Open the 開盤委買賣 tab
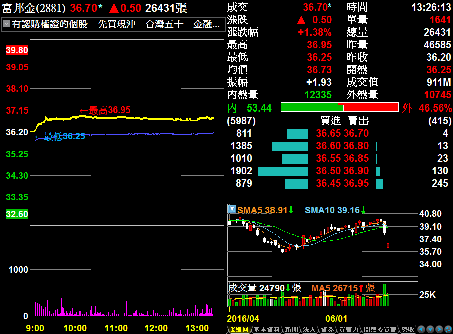 (380, 329)
